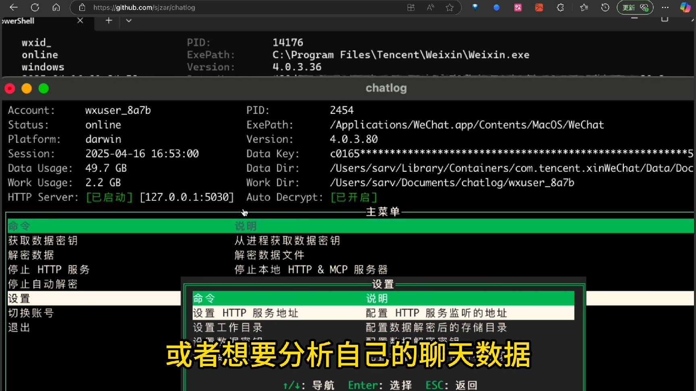Go back in the browser
Image resolution: width=696 pixels, height=391 pixels.
coord(14,7)
